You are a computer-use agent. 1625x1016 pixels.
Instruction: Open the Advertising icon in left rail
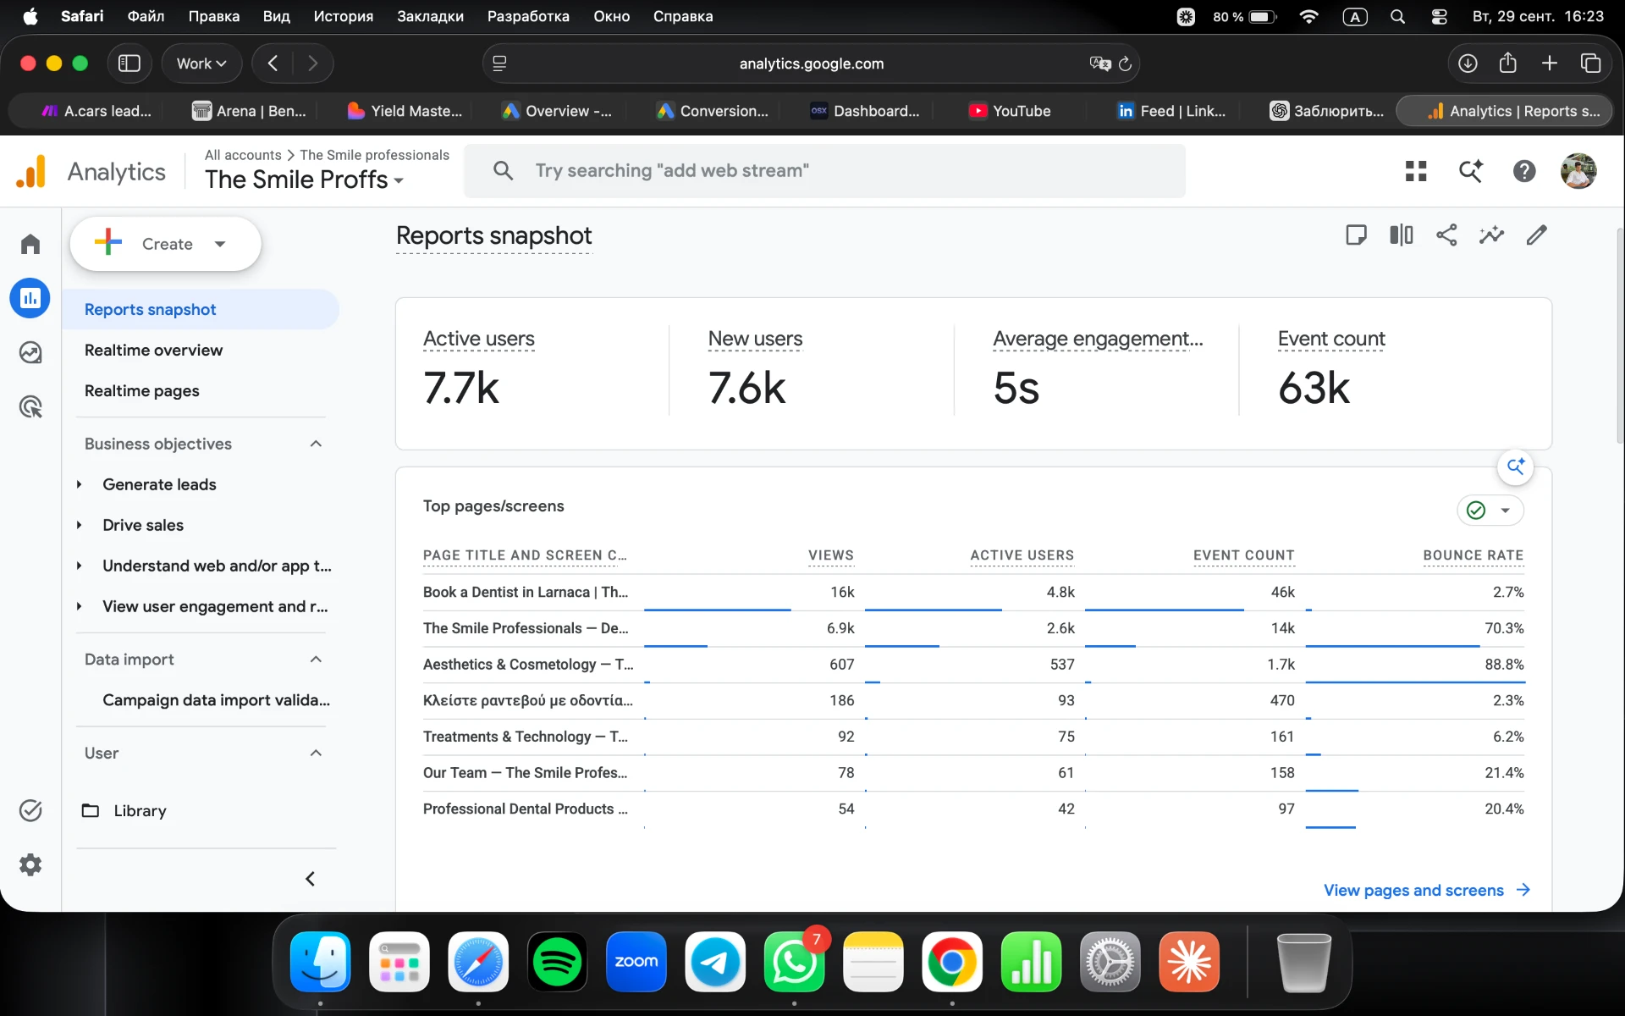pos(30,407)
